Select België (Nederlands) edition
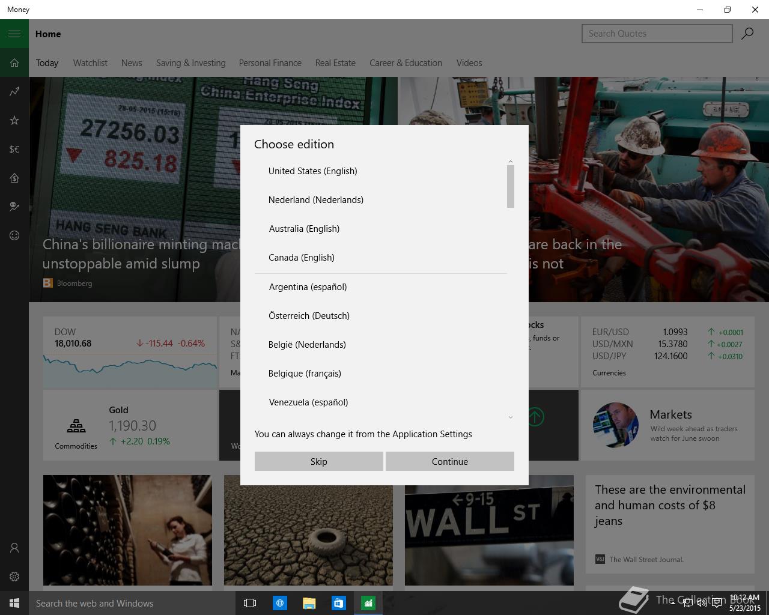769x615 pixels. coord(381,345)
